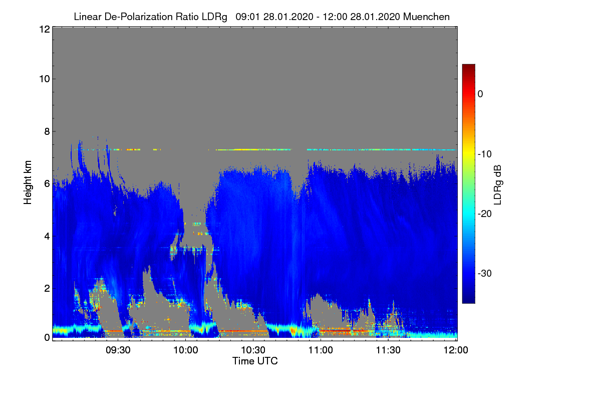The width and height of the screenshot is (601, 401).
Task: Click the dark blue bottom of the colorbar
Action: coord(468,300)
